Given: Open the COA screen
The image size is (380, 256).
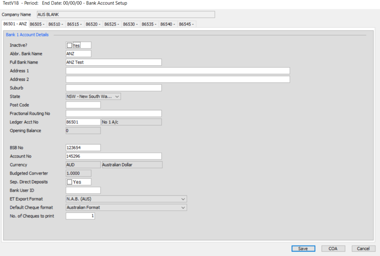Looking at the screenshot, I should tap(333, 248).
